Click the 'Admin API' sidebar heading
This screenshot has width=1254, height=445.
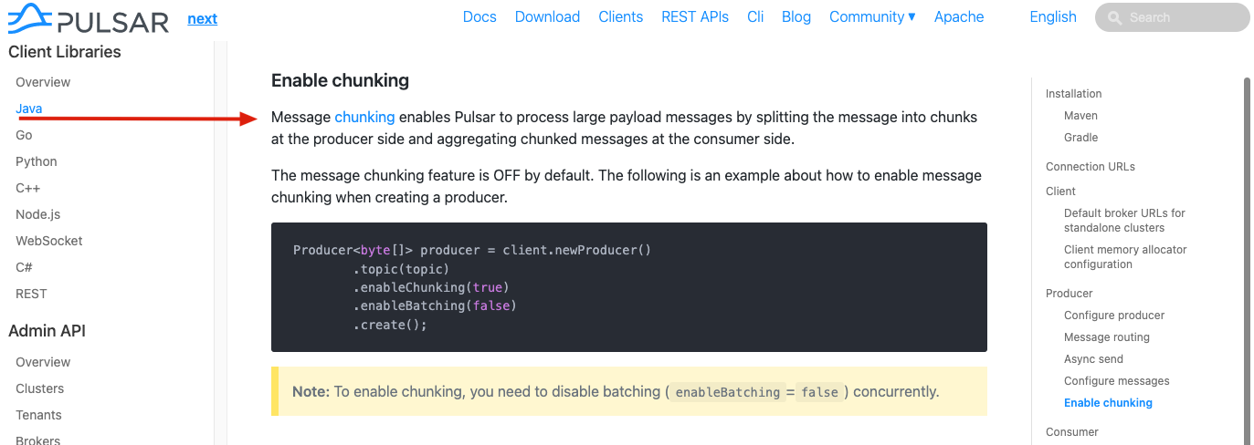(47, 331)
